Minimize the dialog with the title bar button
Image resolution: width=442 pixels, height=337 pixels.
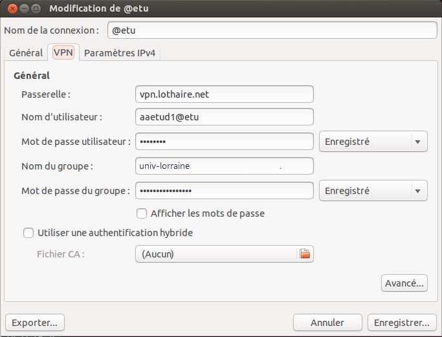click(24, 9)
